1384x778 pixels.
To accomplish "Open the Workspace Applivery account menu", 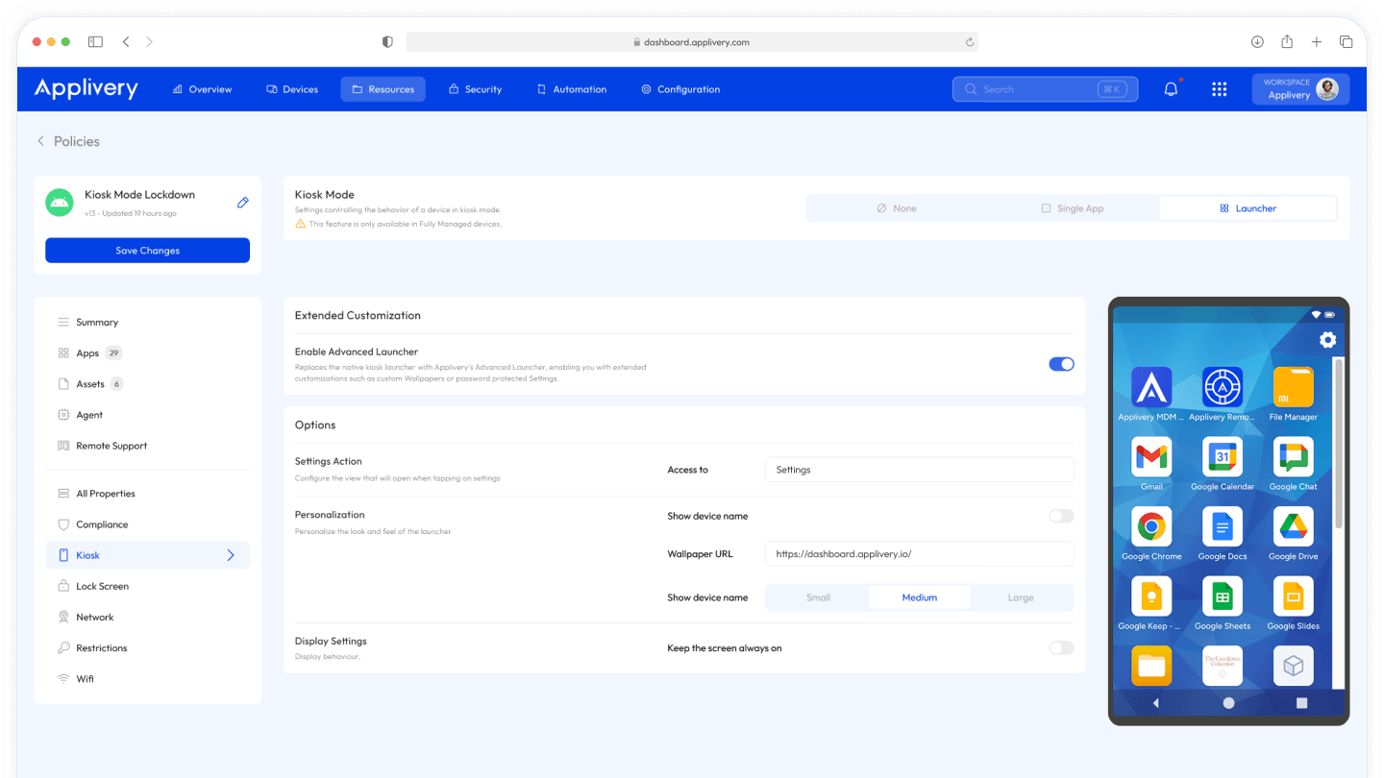I will 1300,89.
